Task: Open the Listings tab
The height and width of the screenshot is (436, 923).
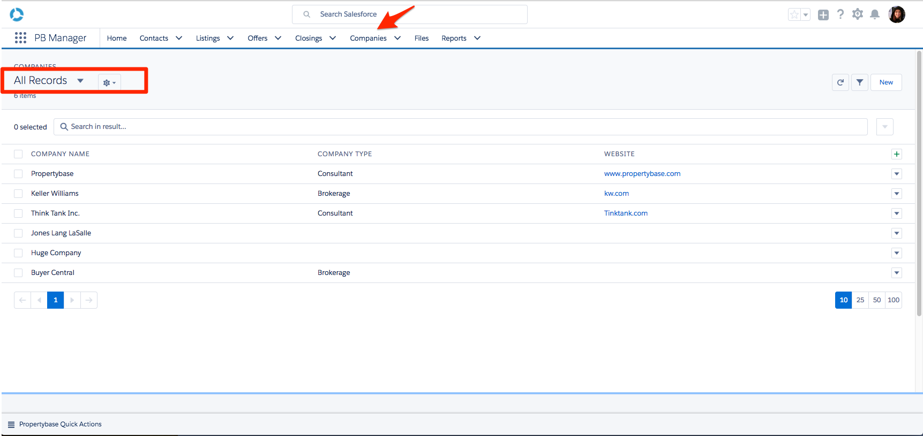Action: [208, 38]
